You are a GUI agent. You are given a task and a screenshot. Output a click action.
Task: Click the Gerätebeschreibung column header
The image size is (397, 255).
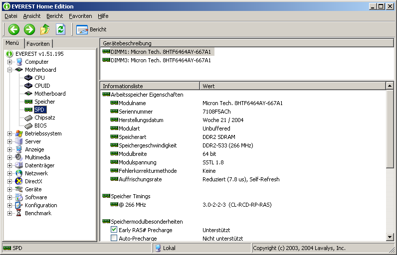tap(247, 43)
